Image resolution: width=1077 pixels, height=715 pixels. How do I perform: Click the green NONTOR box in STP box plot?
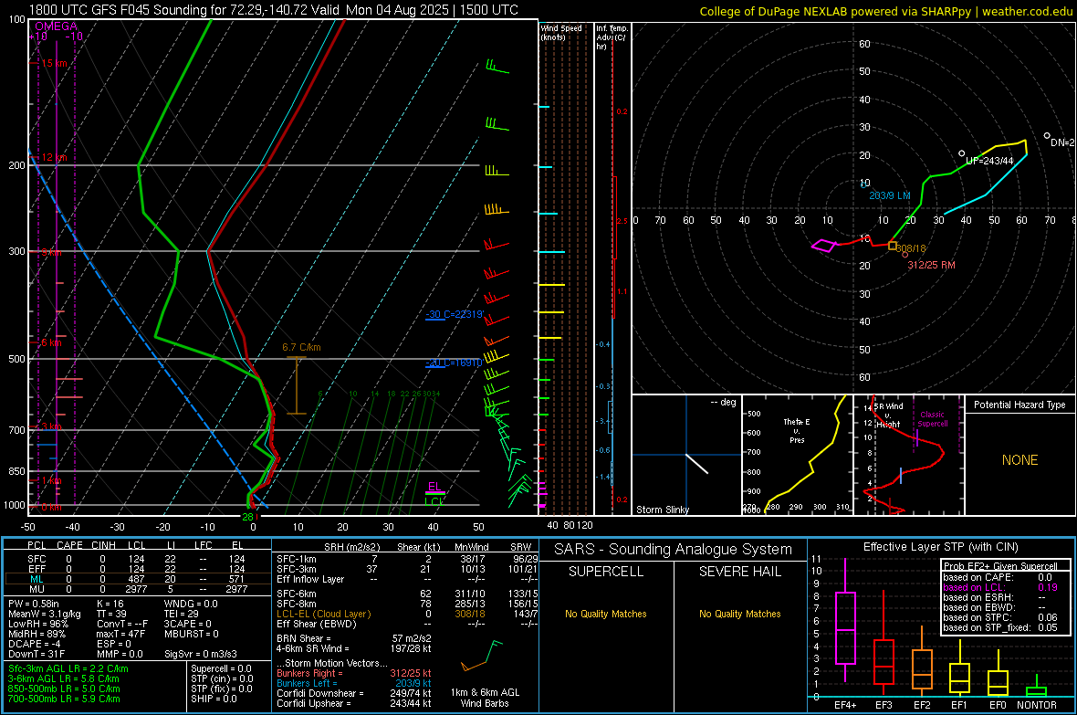(1037, 691)
